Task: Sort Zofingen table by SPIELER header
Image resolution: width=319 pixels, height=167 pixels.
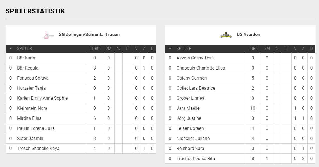Action: [24, 49]
